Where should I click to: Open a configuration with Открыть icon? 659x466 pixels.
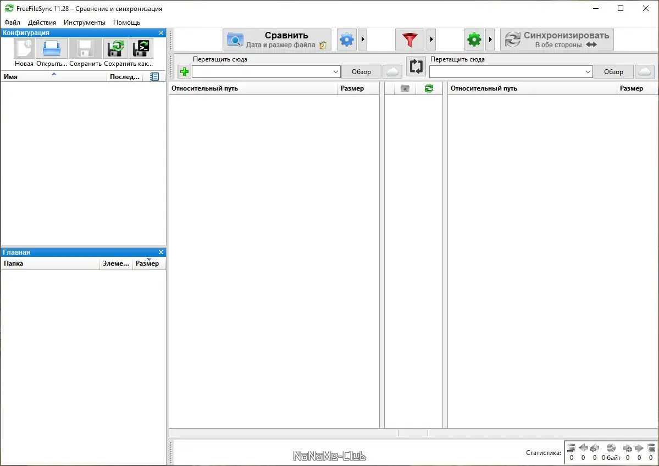click(x=51, y=48)
